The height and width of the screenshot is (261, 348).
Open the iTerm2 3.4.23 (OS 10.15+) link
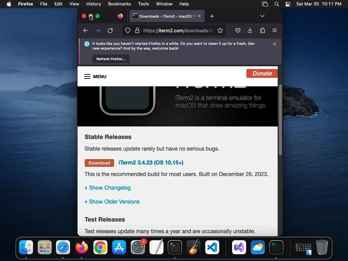151,162
